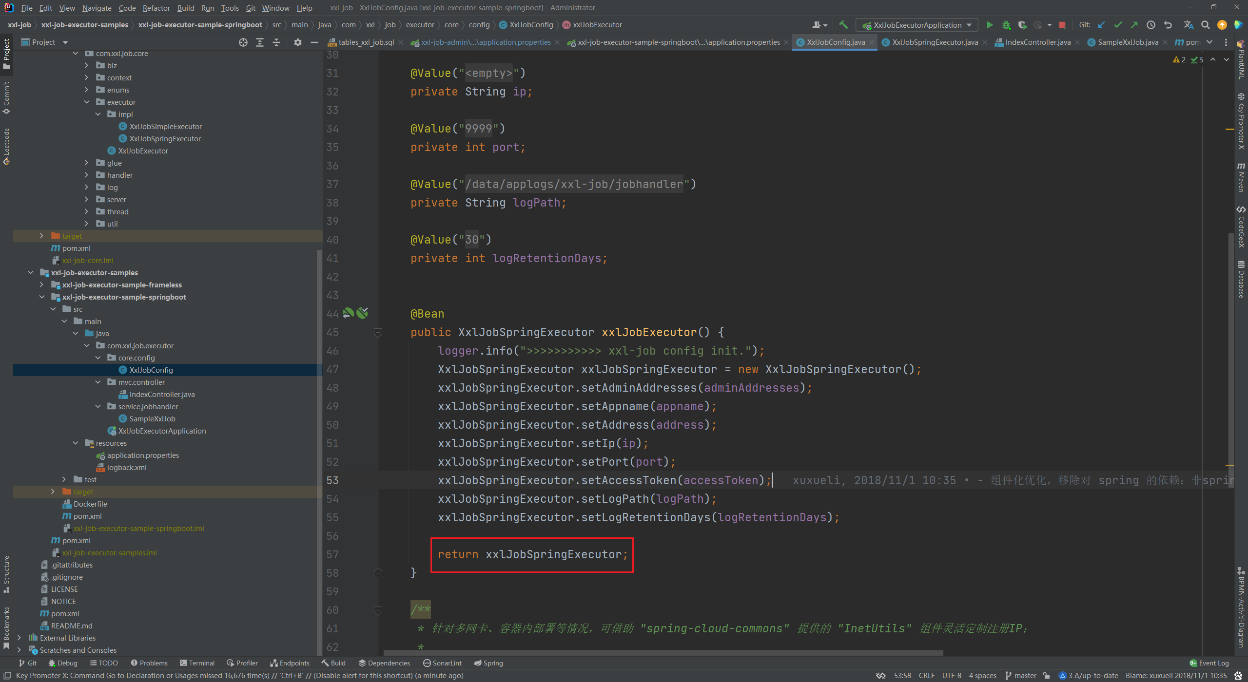Open Search Everywhere with the magnifier icon
The height and width of the screenshot is (682, 1248).
click(x=1205, y=25)
